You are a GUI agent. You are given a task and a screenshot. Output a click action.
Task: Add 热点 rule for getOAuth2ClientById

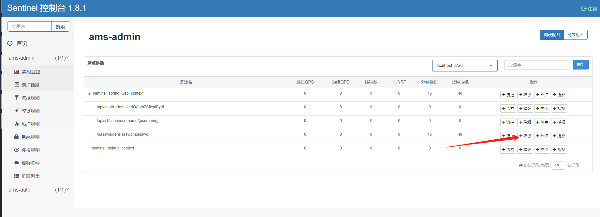pos(542,109)
